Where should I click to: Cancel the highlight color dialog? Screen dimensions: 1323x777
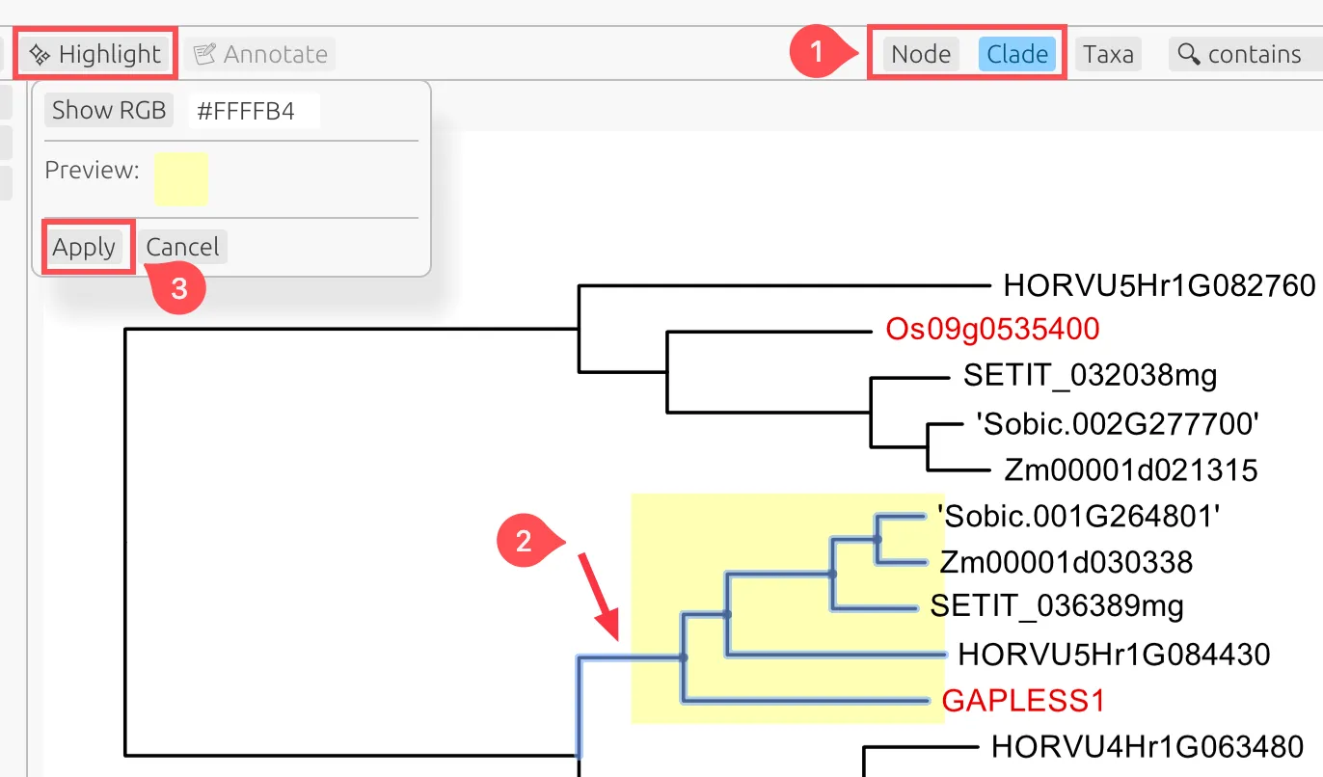click(182, 247)
